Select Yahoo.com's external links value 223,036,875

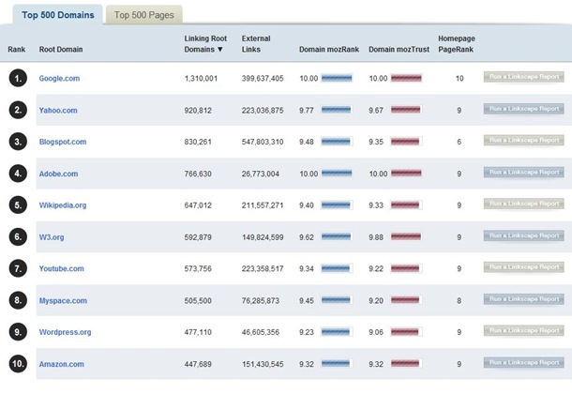[x=263, y=111]
